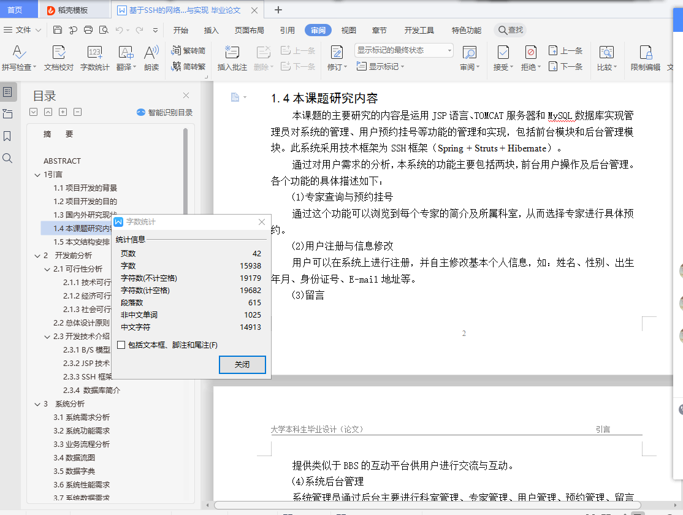Viewport: 683px width, 515px height.
Task: Accept the revision (接受)
Action: 503,58
